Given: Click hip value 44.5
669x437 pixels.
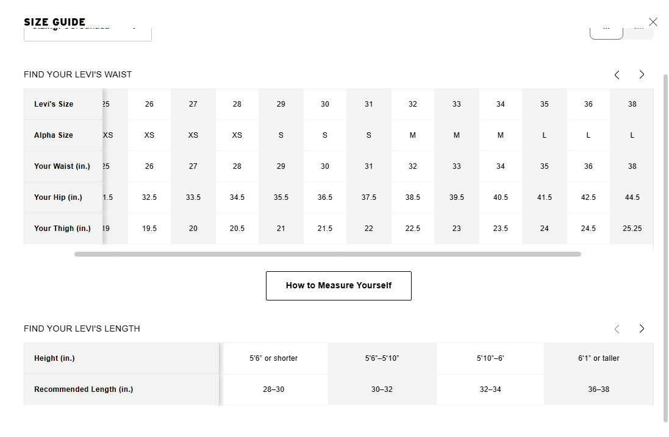Looking at the screenshot, I should [x=632, y=197].
